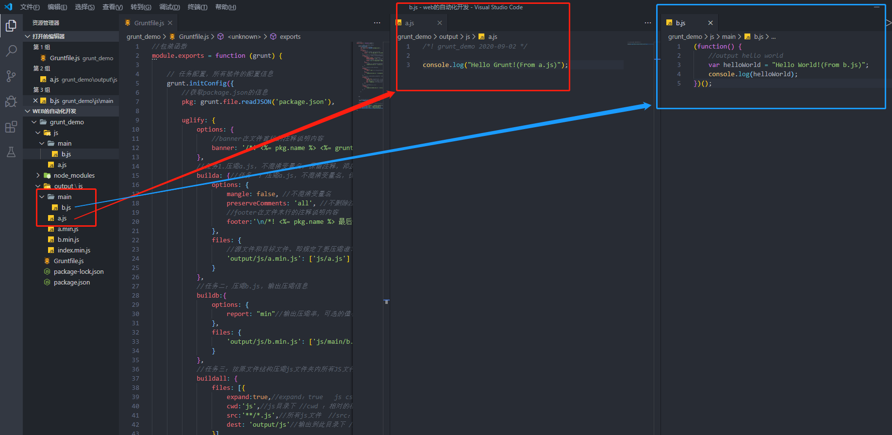The width and height of the screenshot is (892, 435).
Task: Open a.min.js in the file tree
Action: click(x=71, y=229)
